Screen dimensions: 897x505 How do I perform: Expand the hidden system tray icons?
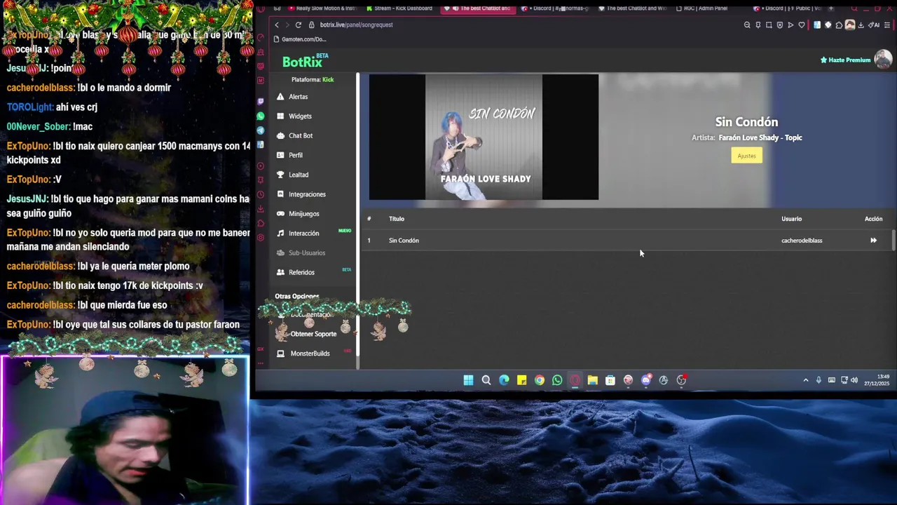click(x=806, y=380)
